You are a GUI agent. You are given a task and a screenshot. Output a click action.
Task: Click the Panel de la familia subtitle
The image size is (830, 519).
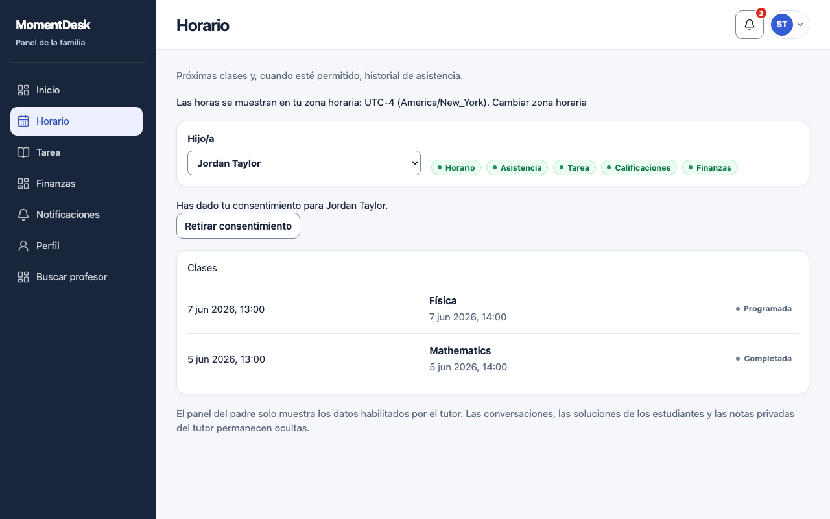51,43
